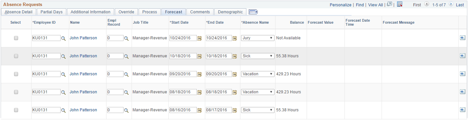This screenshot has width=468, height=120.
Task: Open Employee ID lookup in 10/18/2016 row
Action: 63,56
